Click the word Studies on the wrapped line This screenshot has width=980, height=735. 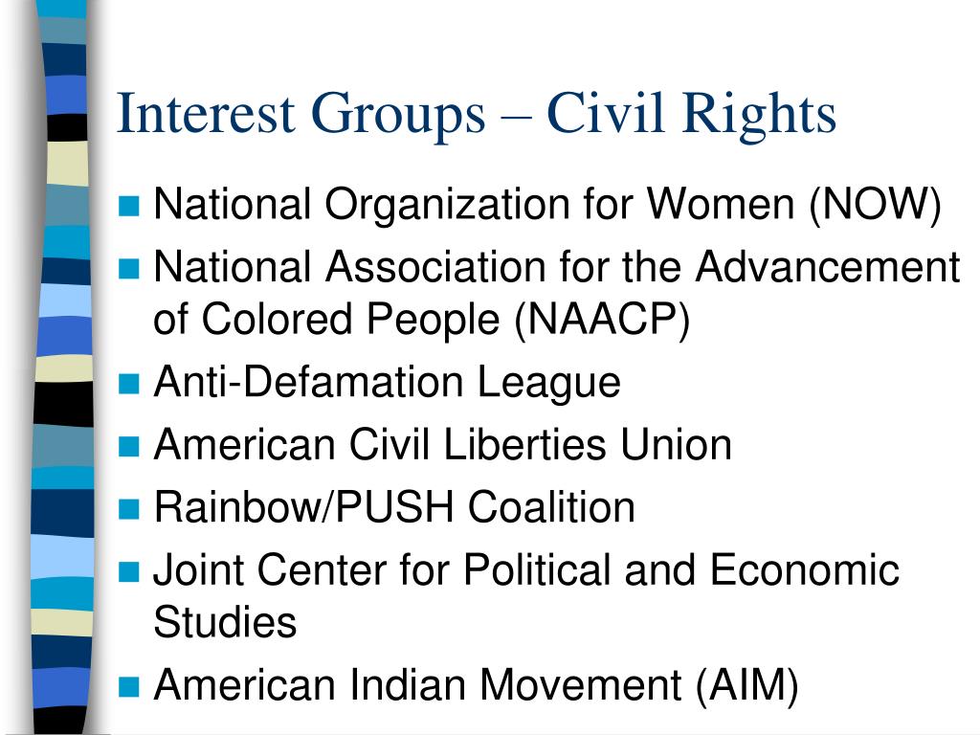pyautogui.click(x=225, y=623)
